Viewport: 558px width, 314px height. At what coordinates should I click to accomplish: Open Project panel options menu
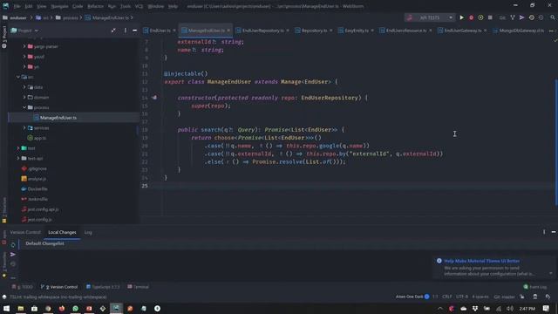(x=126, y=31)
